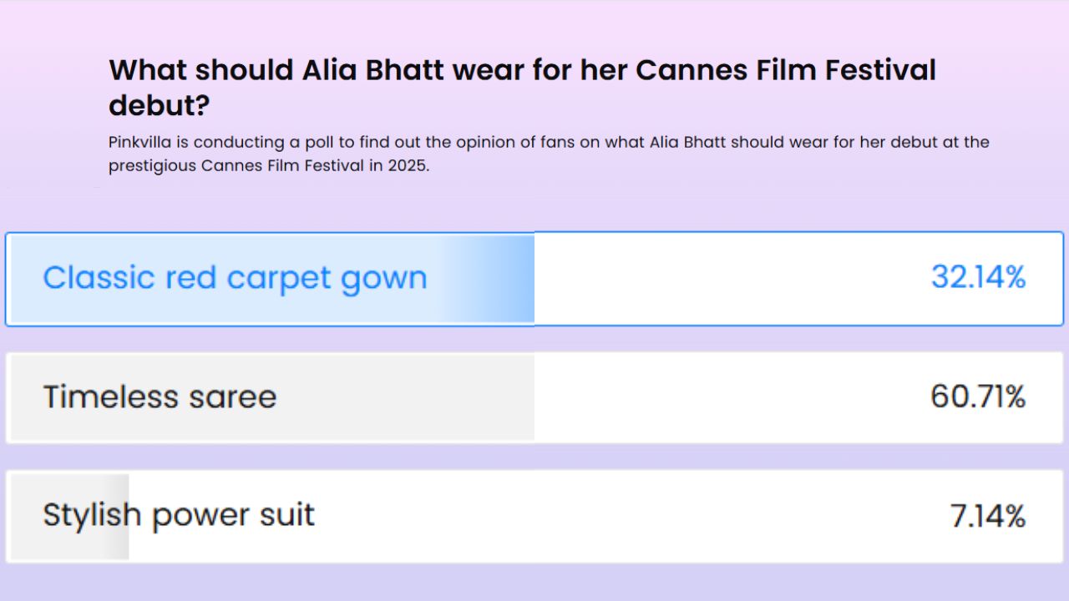Viewport: 1069px width, 601px height.
Task: Click the poll description paragraph
Action: pyautogui.click(x=549, y=154)
